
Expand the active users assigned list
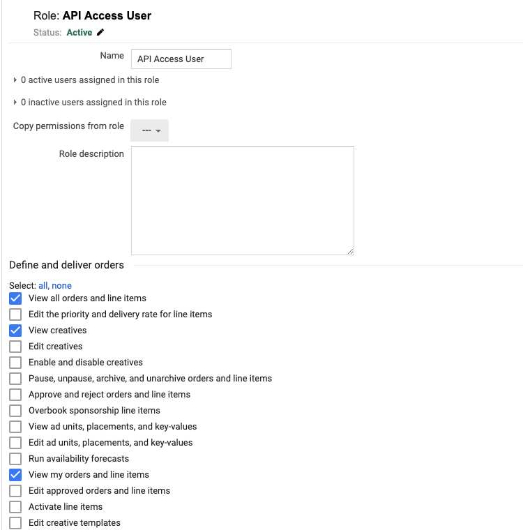pos(15,80)
